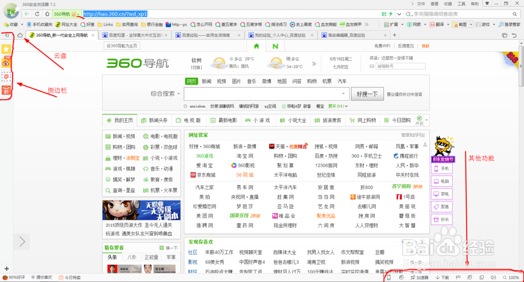This screenshot has width=524, height=282.
Task: Click the 邮箱帐号 email input field
Action: (400, 66)
